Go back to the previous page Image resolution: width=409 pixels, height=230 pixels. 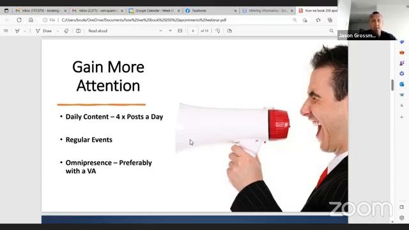(x=7, y=20)
